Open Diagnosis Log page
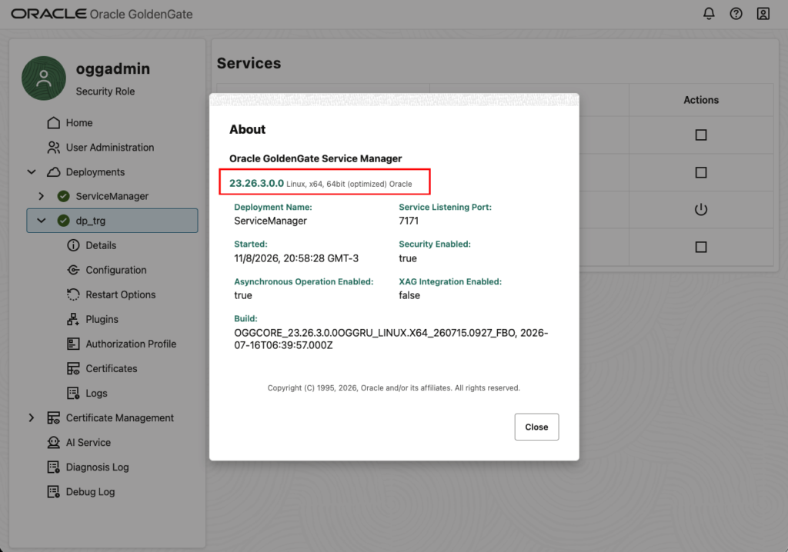This screenshot has width=788, height=552. [97, 467]
